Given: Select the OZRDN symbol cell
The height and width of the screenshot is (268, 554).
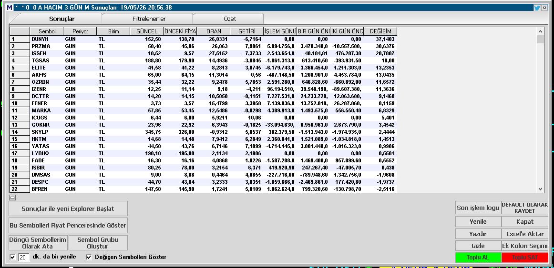Looking at the screenshot, I should pyautogui.click(x=47, y=82).
